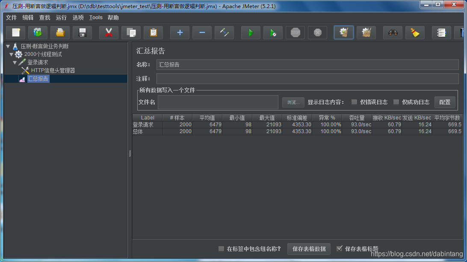Screen dimensions: 467x262
Task: Expand all nodes with plus icon
Action: pos(180,32)
